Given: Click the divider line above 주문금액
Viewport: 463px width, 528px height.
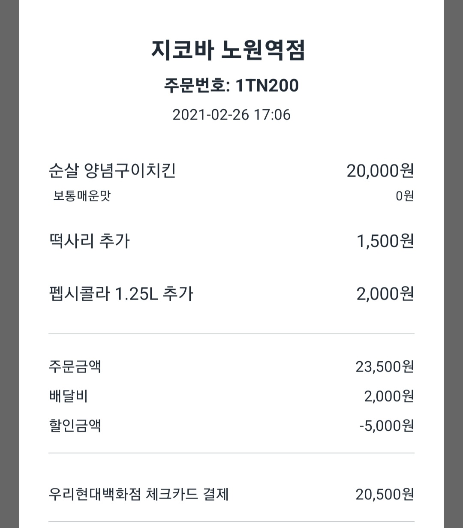Looking at the screenshot, I should pos(231,334).
